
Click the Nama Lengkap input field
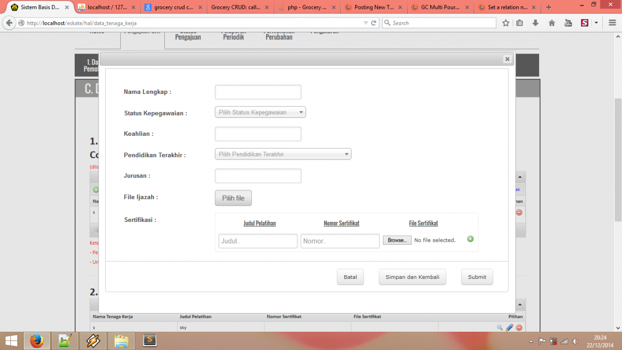[258, 92]
